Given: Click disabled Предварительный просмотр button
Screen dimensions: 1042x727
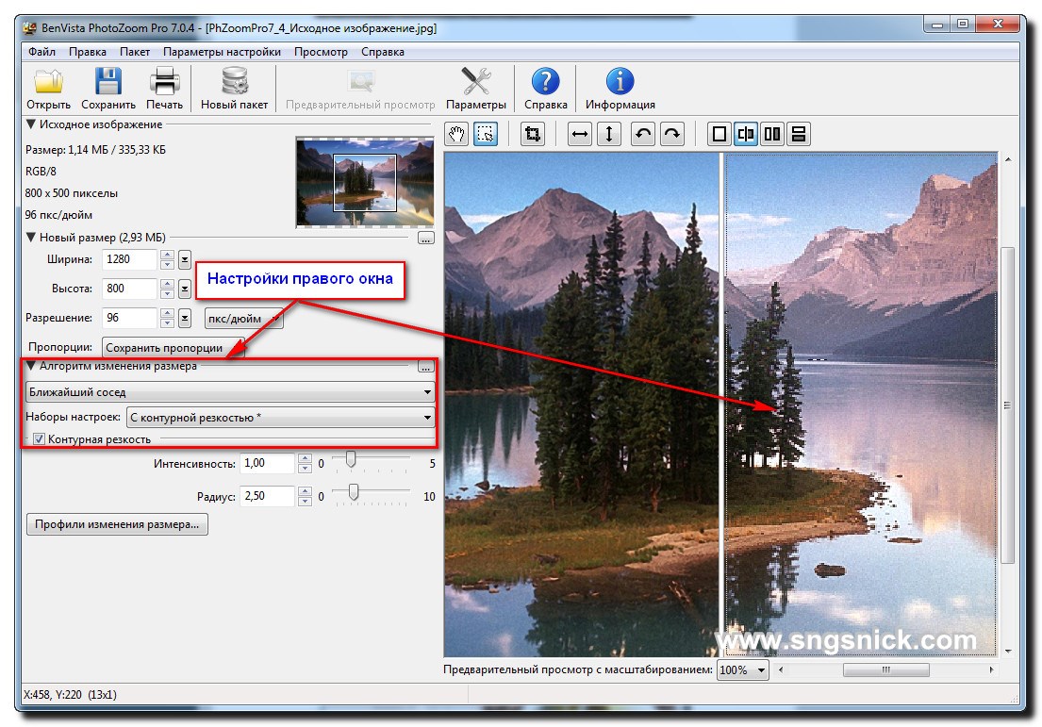Looking at the screenshot, I should pos(360,88).
